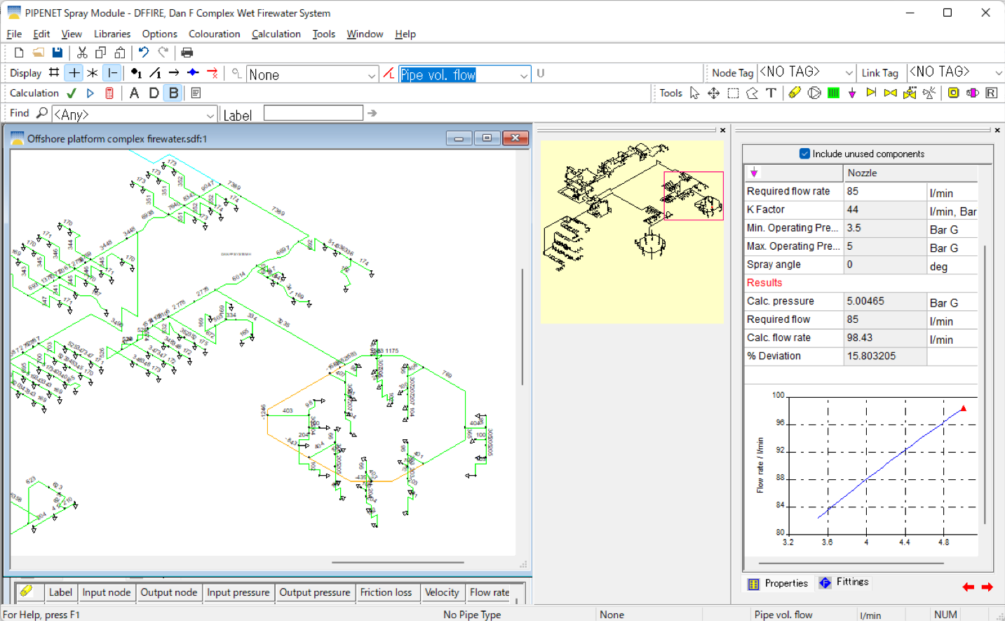The image size is (1005, 621).
Task: Click the drawing window horizontal scrollbar
Action: coord(398,563)
